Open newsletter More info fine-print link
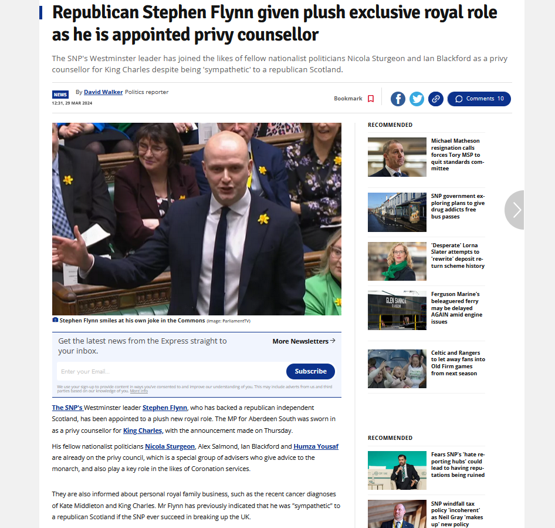Screen dimensions: 555x528 pyautogui.click(x=138, y=391)
